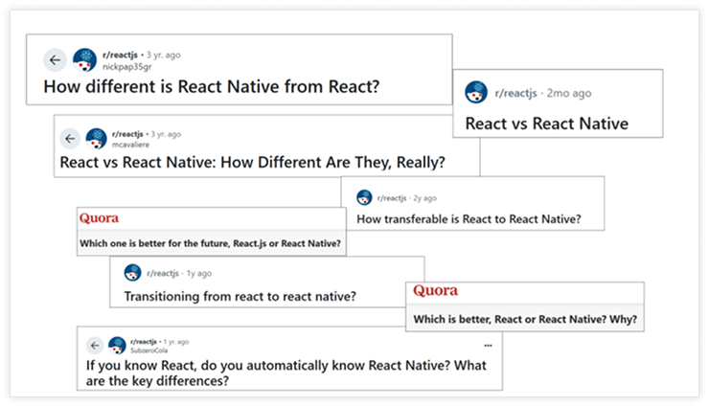Screen dimensions: 709x407
Task: Open 'How different is React Native from React?' post
Action: (x=211, y=86)
